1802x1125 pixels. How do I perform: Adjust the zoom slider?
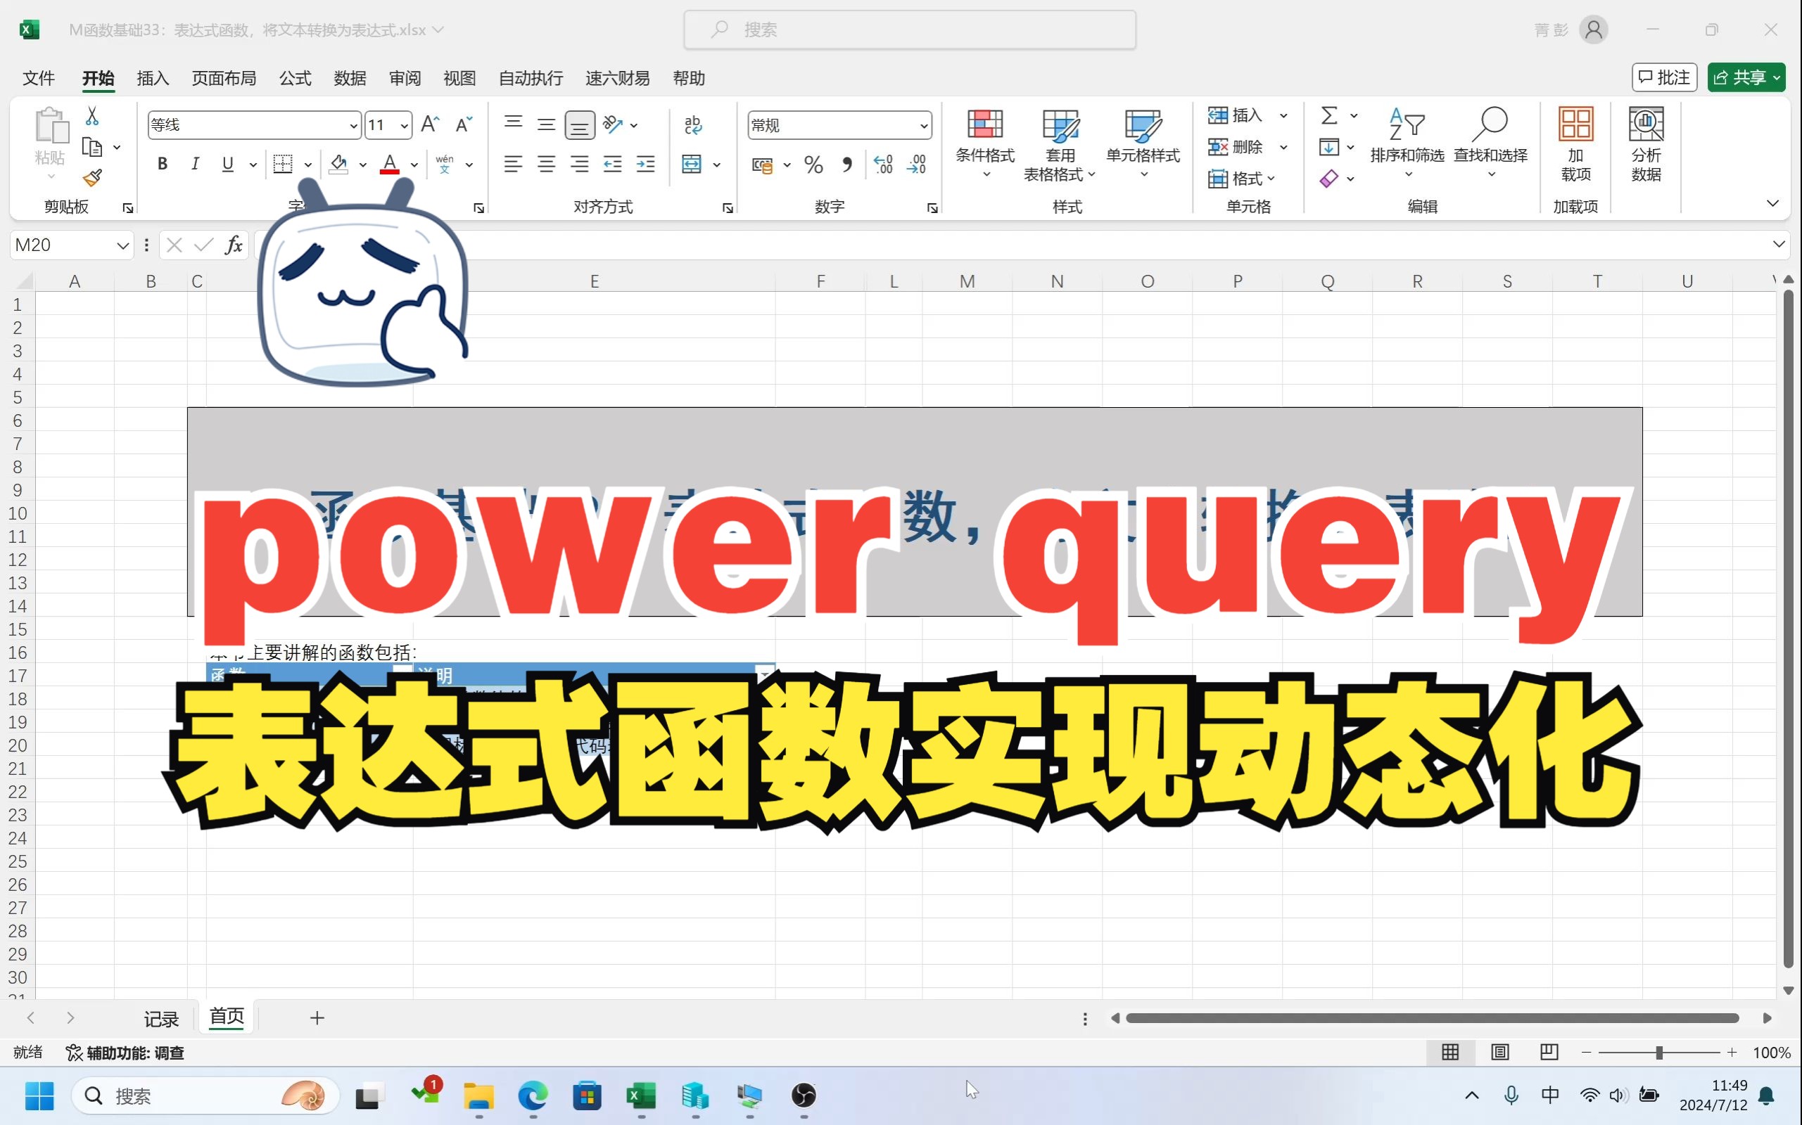[x=1659, y=1052]
